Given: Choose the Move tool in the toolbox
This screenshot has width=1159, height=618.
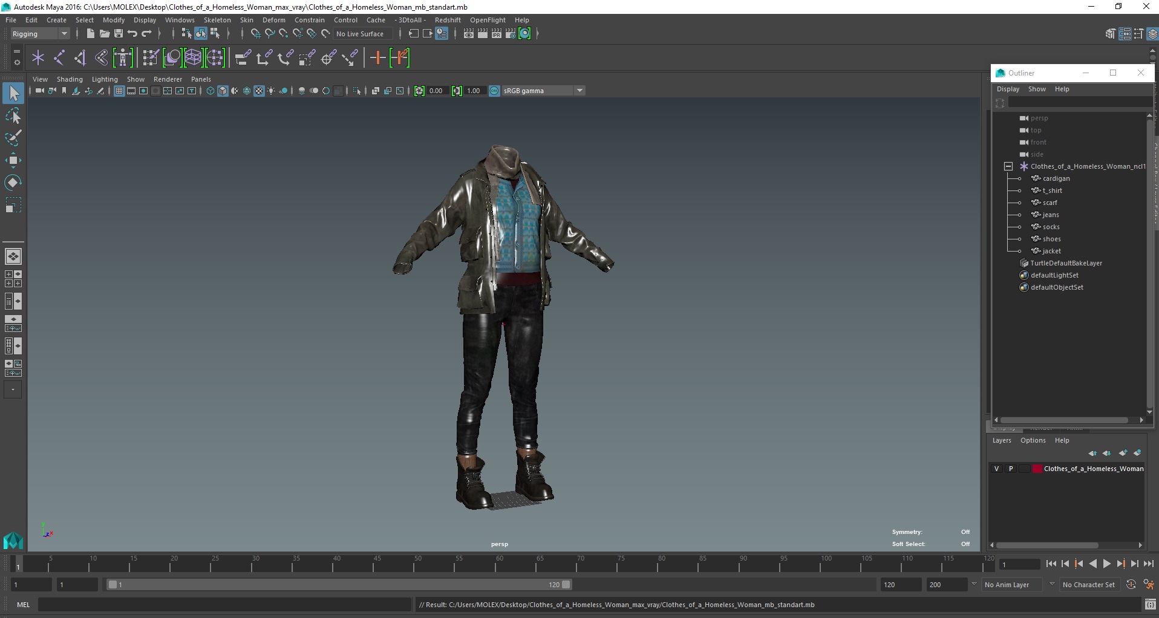Looking at the screenshot, I should [13, 160].
